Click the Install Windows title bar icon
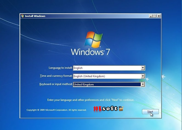Image resolution: width=182 pixels, height=130 pixels. tap(22, 16)
